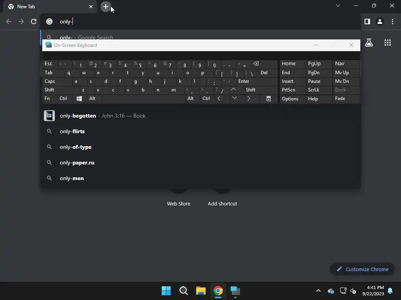Open tab search chevron in title bar
The image size is (401, 300).
click(338, 5)
